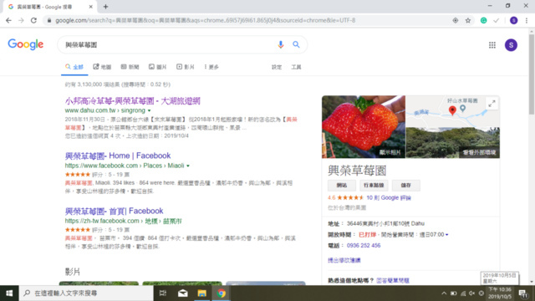The width and height of the screenshot is (535, 301).
Task: Open the notification action center
Action: pyautogui.click(x=523, y=293)
